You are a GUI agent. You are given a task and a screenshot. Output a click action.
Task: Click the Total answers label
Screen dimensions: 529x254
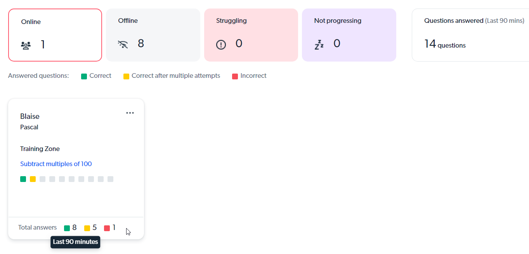click(37, 228)
